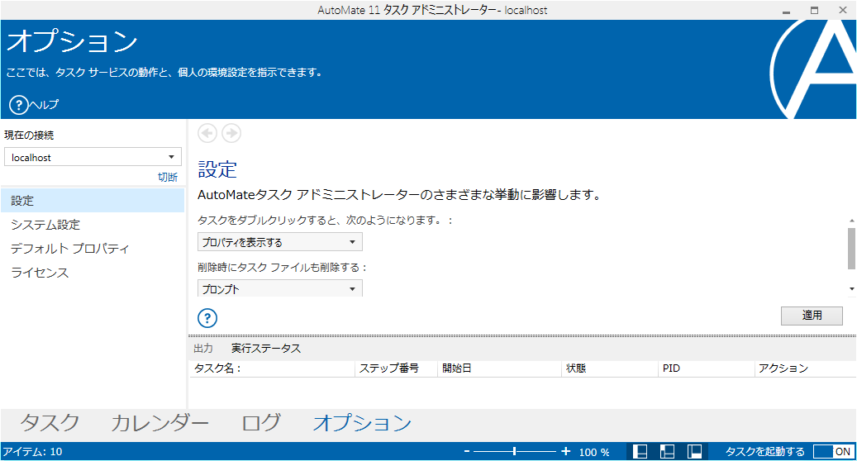The height and width of the screenshot is (461, 857).
Task: Click the settings panel vertical scrollbar thumb
Action: 851,249
